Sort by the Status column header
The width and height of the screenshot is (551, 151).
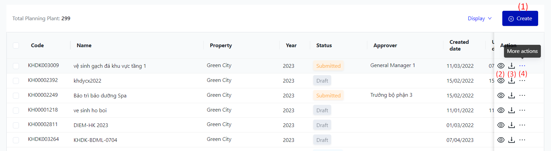click(324, 46)
